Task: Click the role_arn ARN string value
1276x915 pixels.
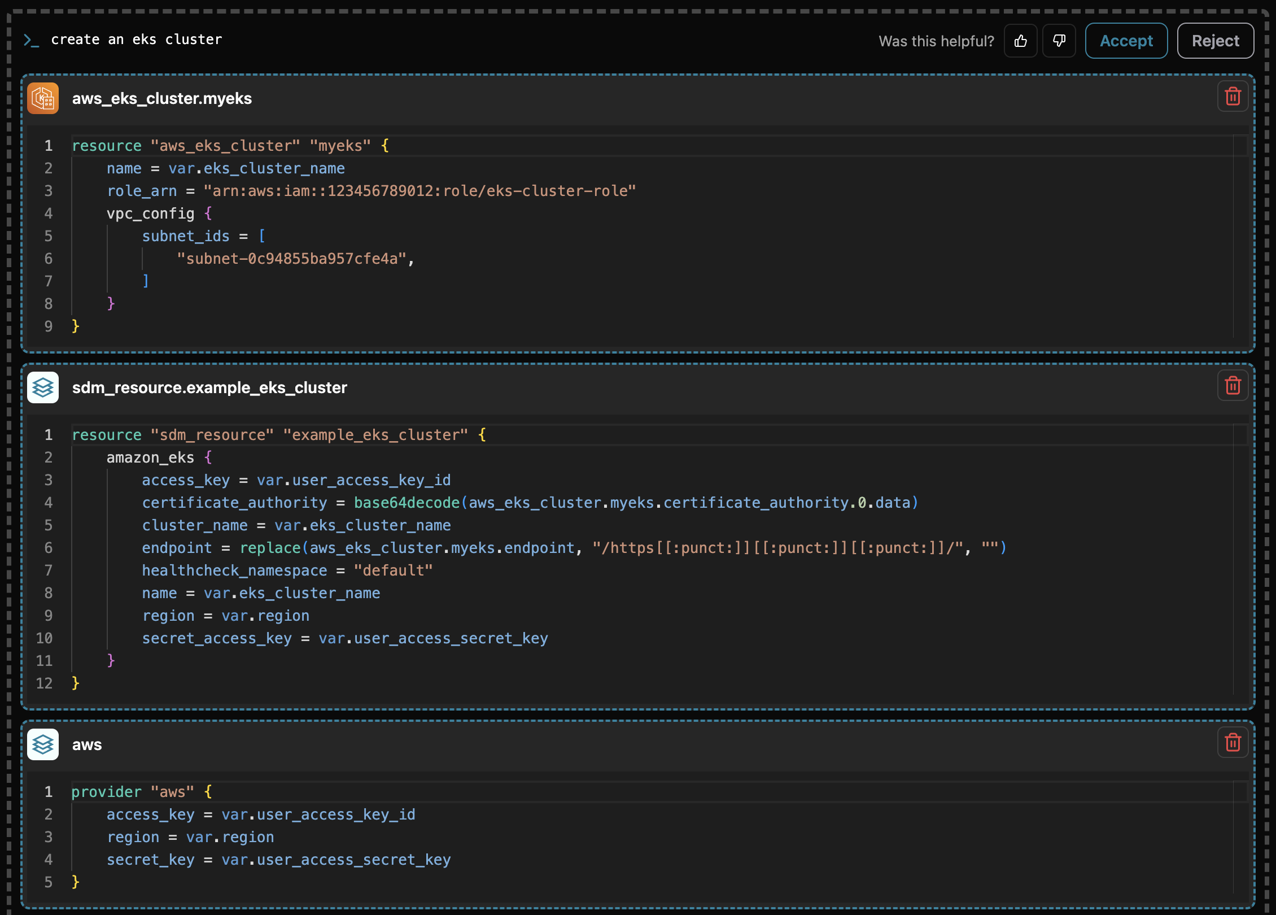Action: click(419, 191)
